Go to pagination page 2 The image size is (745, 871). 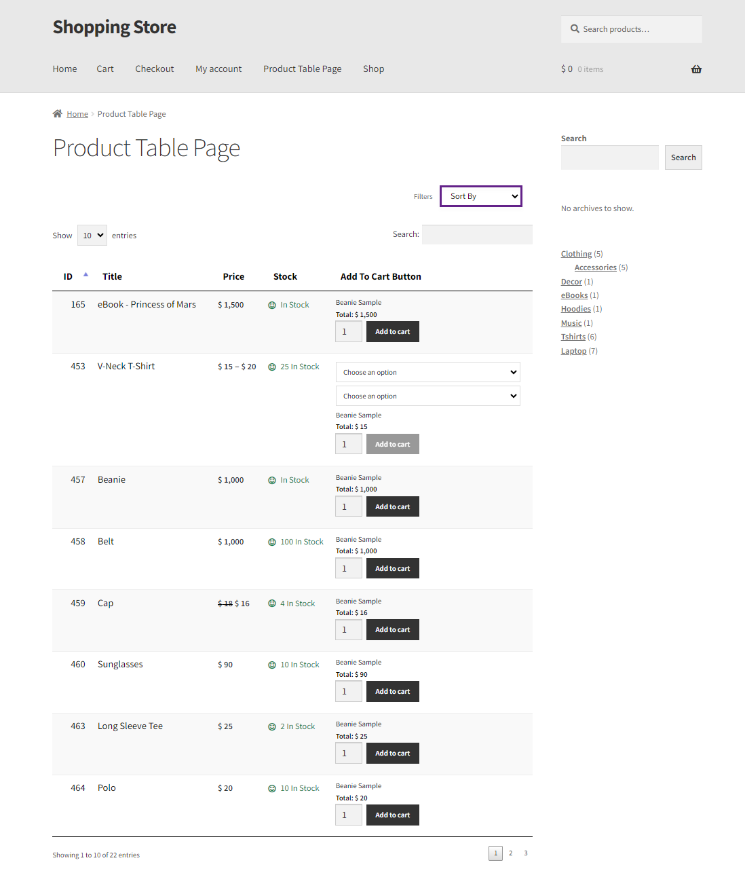point(511,853)
